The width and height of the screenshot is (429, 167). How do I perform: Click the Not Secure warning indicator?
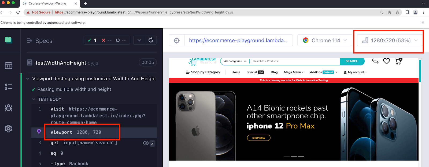(x=38, y=12)
